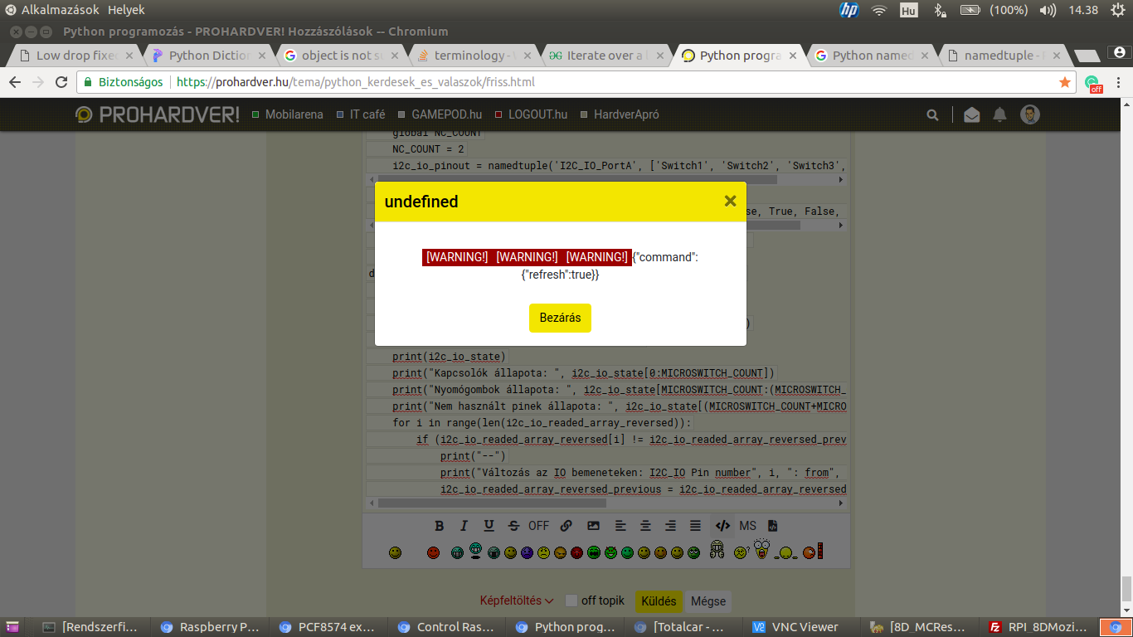Send the post with Küldés
The image size is (1133, 637).
(x=659, y=601)
